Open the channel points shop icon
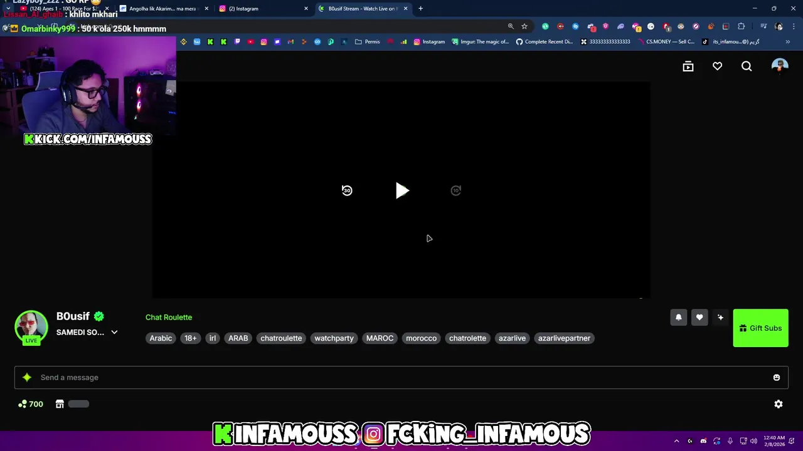Image resolution: width=803 pixels, height=451 pixels. coord(60,404)
